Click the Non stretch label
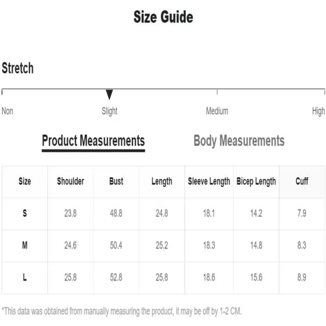 7,111
